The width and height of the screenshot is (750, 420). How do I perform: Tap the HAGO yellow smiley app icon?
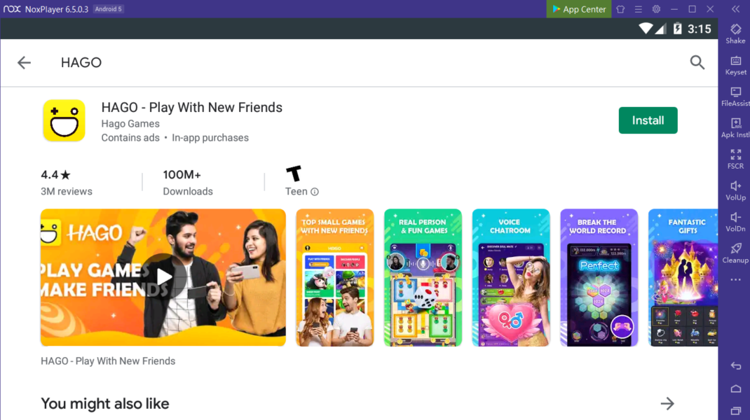(x=64, y=120)
